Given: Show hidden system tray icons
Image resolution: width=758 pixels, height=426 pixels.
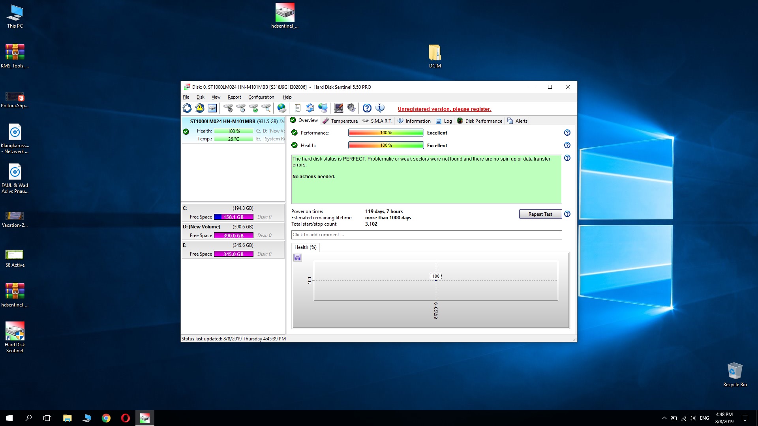Looking at the screenshot, I should pos(664,418).
